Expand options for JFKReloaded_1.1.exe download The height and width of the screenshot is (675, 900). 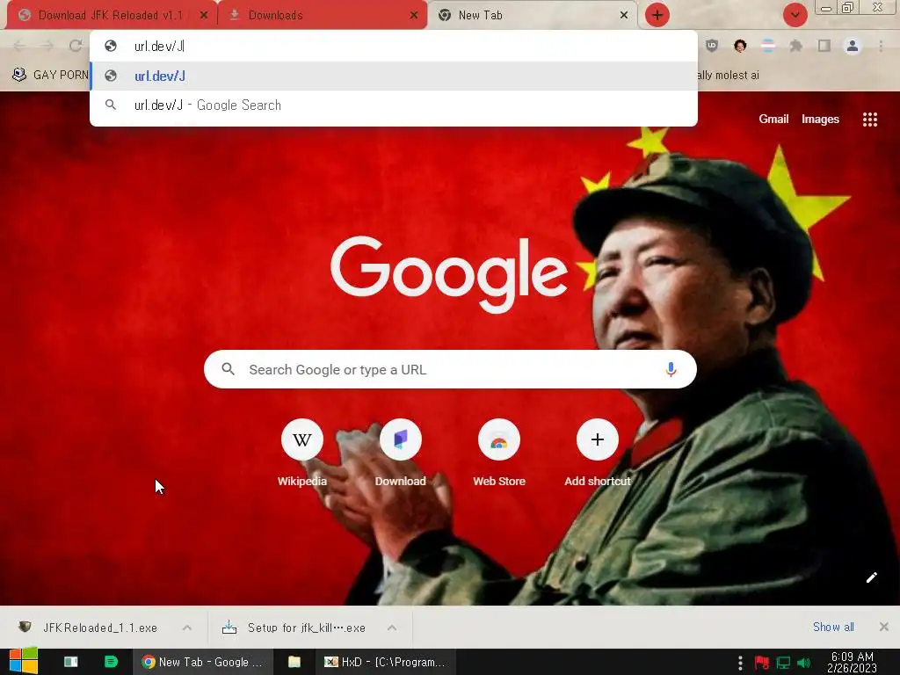(187, 628)
